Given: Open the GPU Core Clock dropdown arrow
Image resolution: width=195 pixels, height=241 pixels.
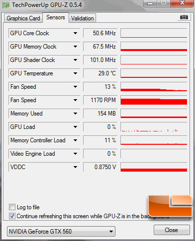Looking at the screenshot, I should [75, 33].
